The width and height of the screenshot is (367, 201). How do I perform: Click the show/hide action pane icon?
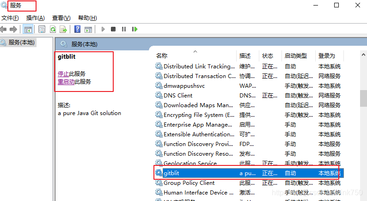point(88,29)
